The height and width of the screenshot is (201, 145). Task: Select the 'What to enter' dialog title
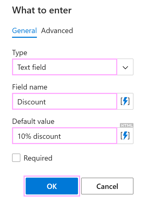click(x=42, y=10)
